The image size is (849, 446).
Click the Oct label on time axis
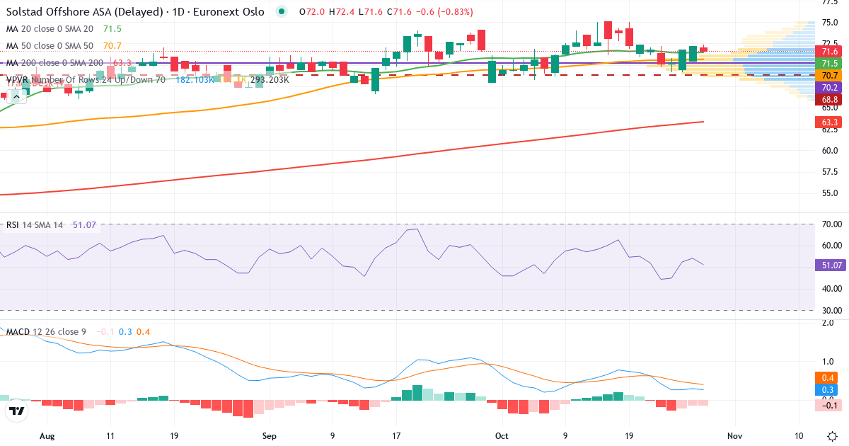coord(502,436)
